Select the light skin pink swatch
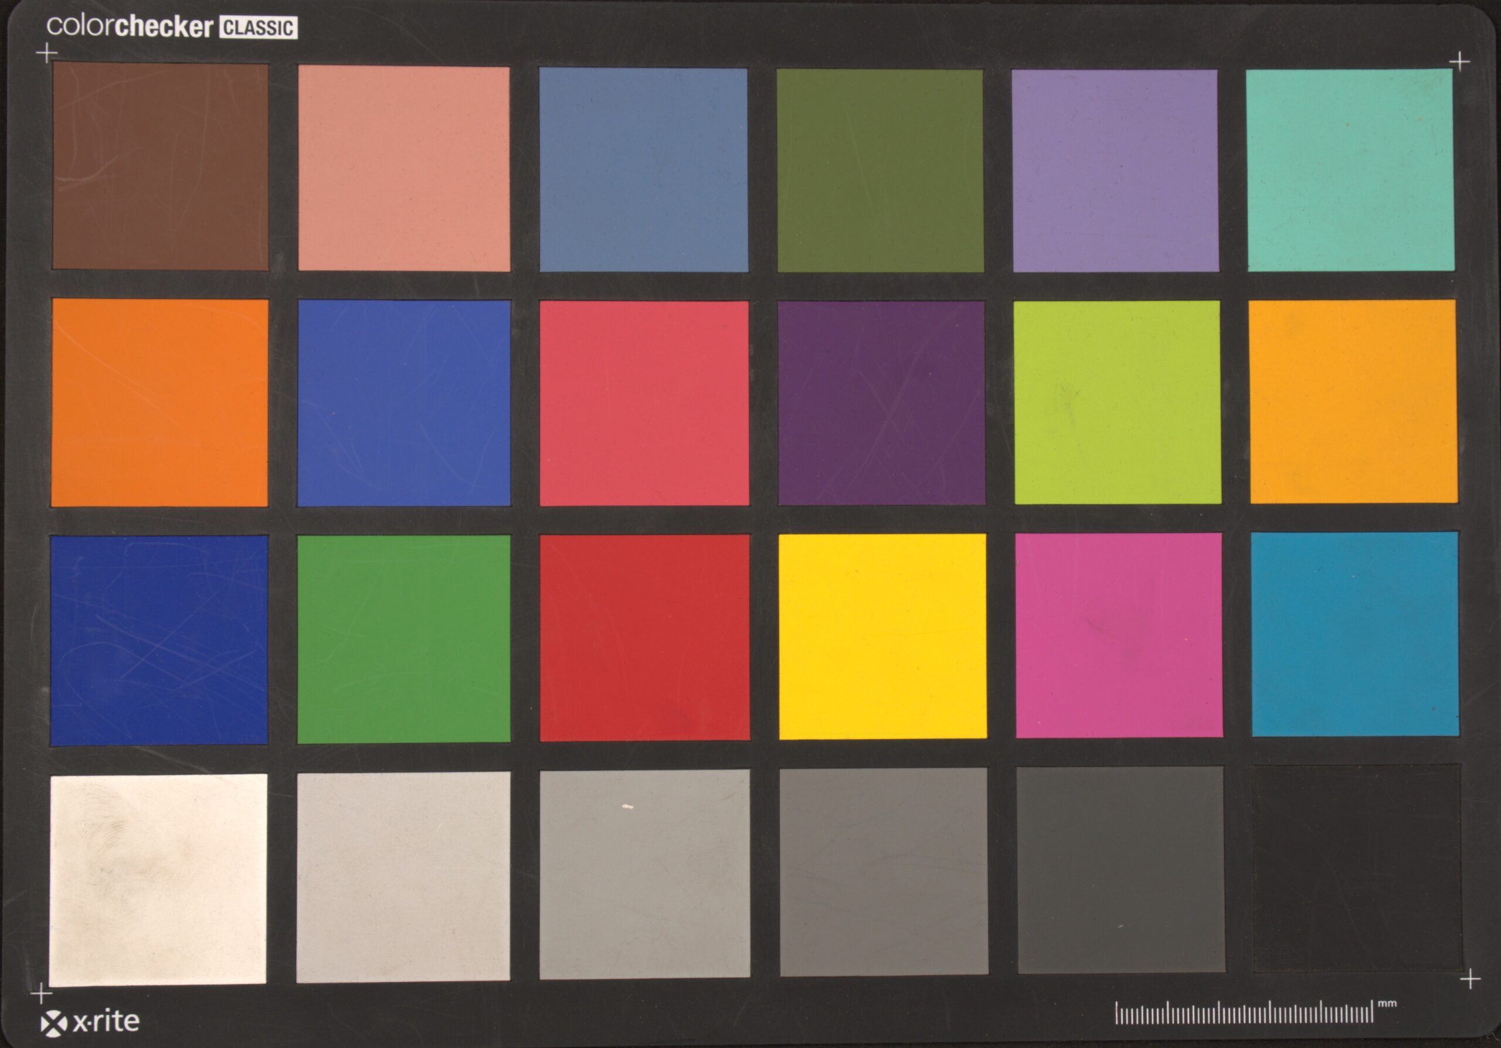Image resolution: width=1501 pixels, height=1048 pixels. (x=404, y=169)
